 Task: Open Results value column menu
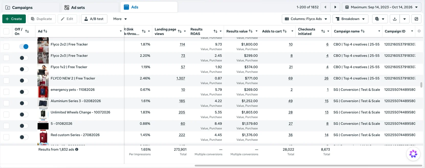[256, 31]
